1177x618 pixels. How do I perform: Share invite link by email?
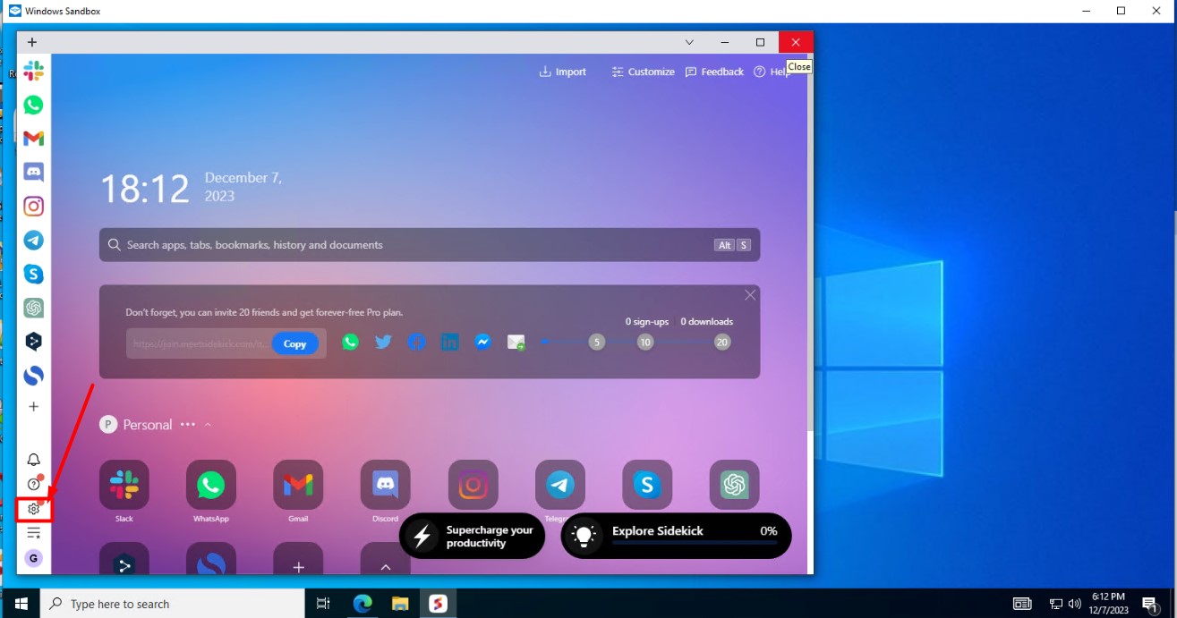(x=516, y=342)
